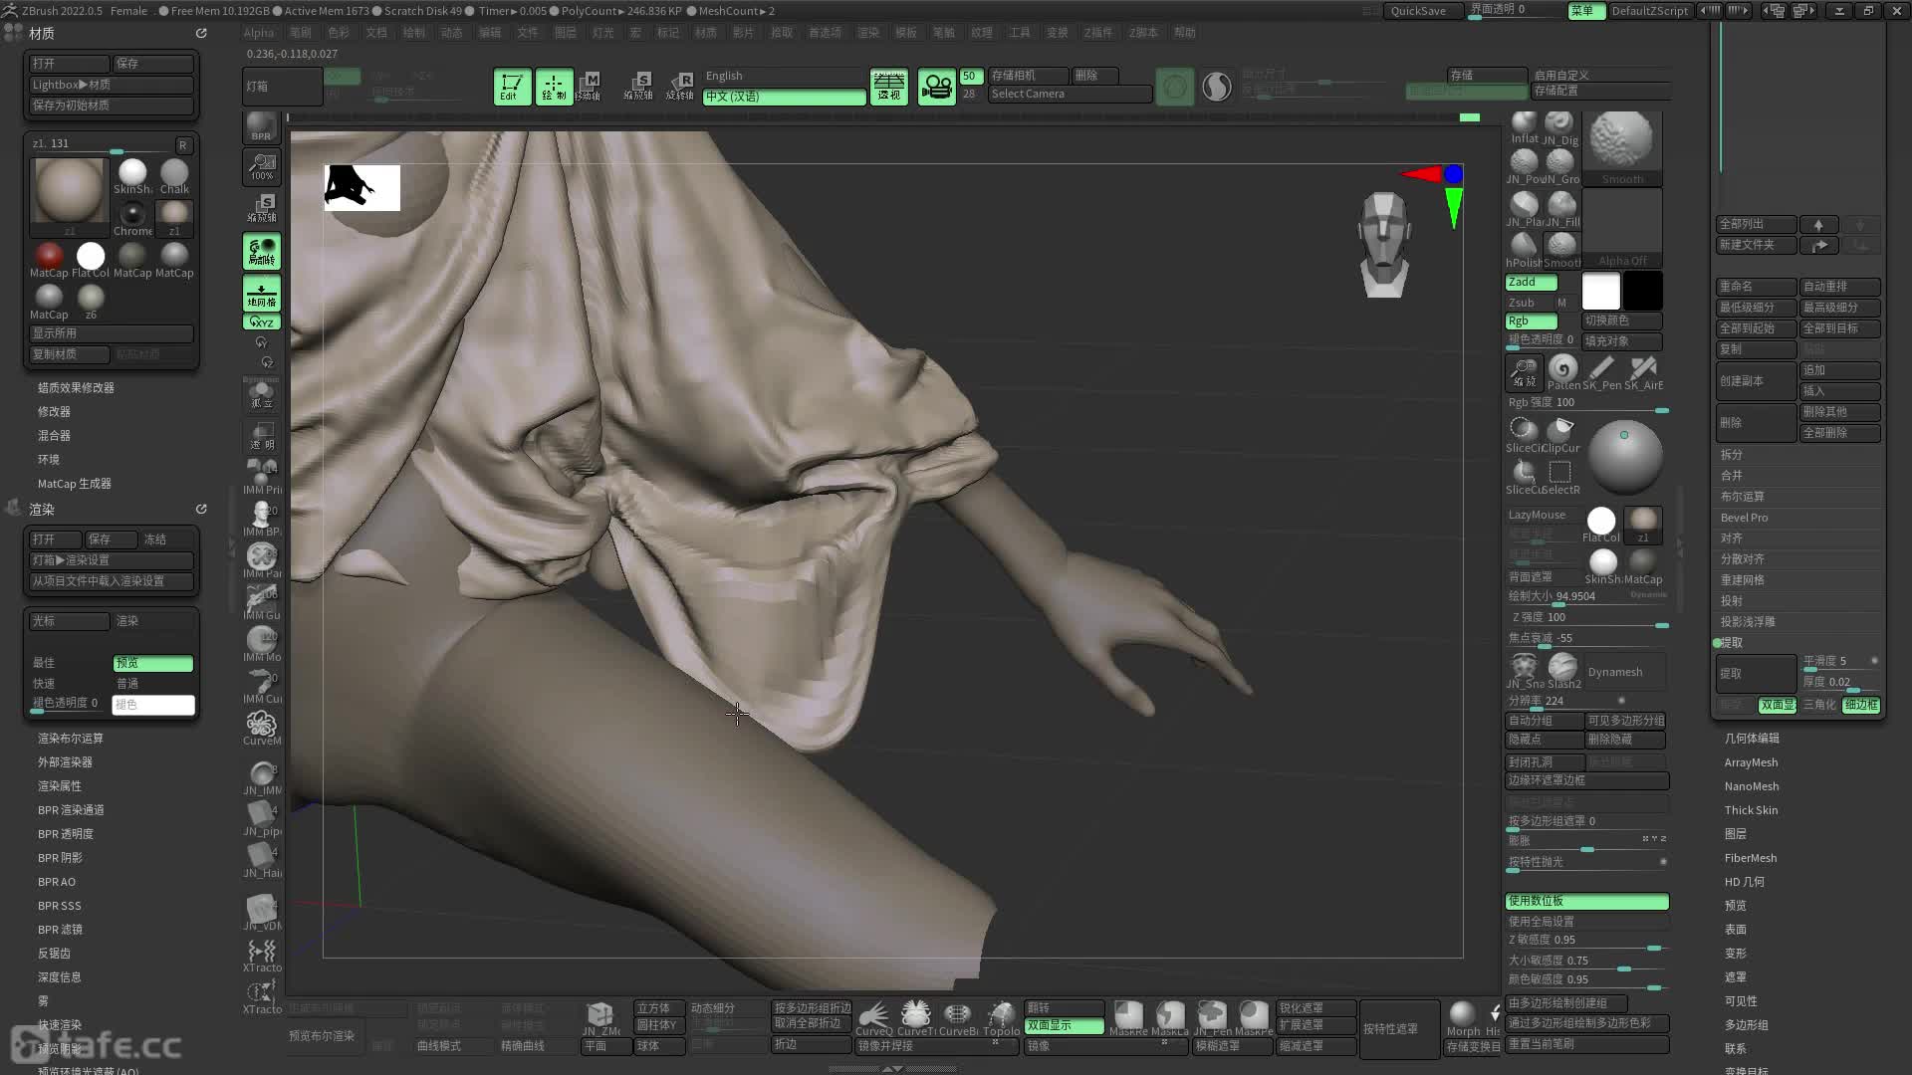Image resolution: width=1912 pixels, height=1075 pixels.
Task: Open the Alpha Off slot
Action: [x=1622, y=229]
